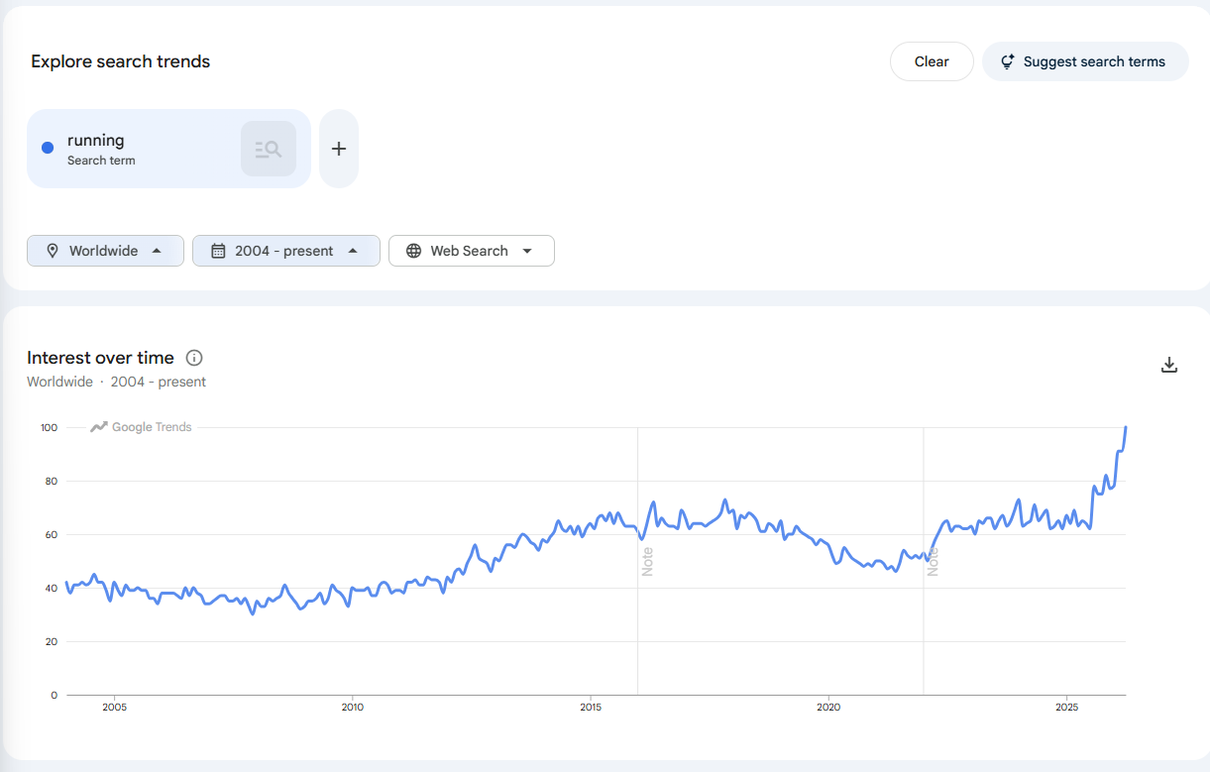Click the blue dot beside running
This screenshot has height=772, width=1210.
(48, 149)
